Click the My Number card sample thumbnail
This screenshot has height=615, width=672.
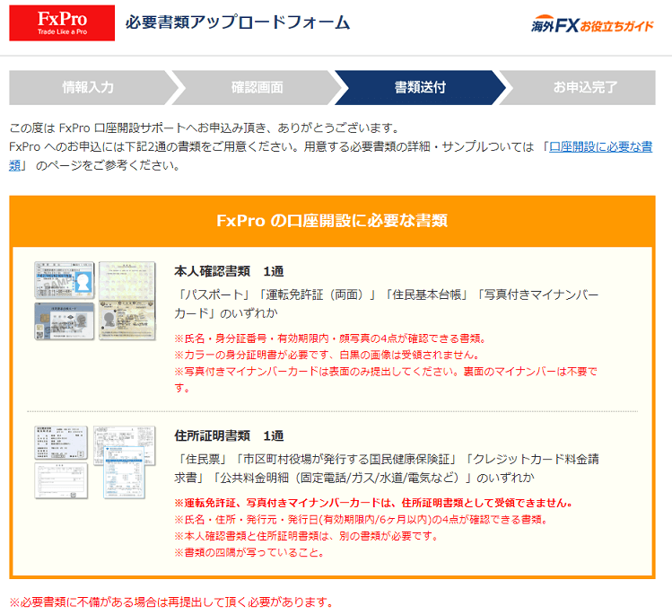(x=65, y=321)
